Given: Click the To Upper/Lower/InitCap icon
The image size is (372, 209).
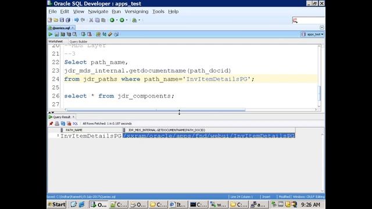Looking at the screenshot, I should point(104,34).
